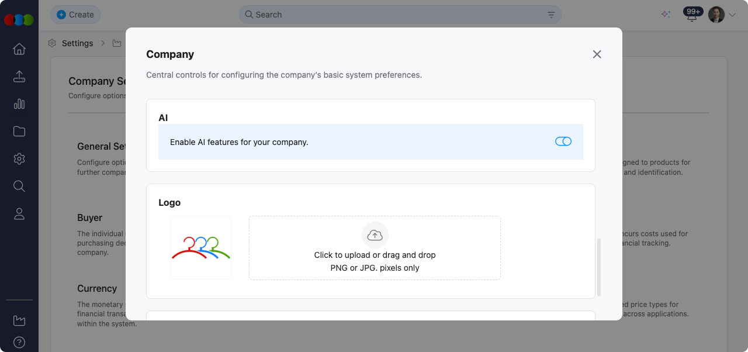Viewport: 748px width, 352px height.
Task: Open the AI sparkle assistant icon
Action: tap(666, 15)
